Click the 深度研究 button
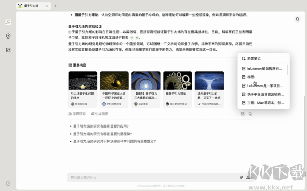Image resolution: width=307 pixels, height=191 pixels. [77, 114]
